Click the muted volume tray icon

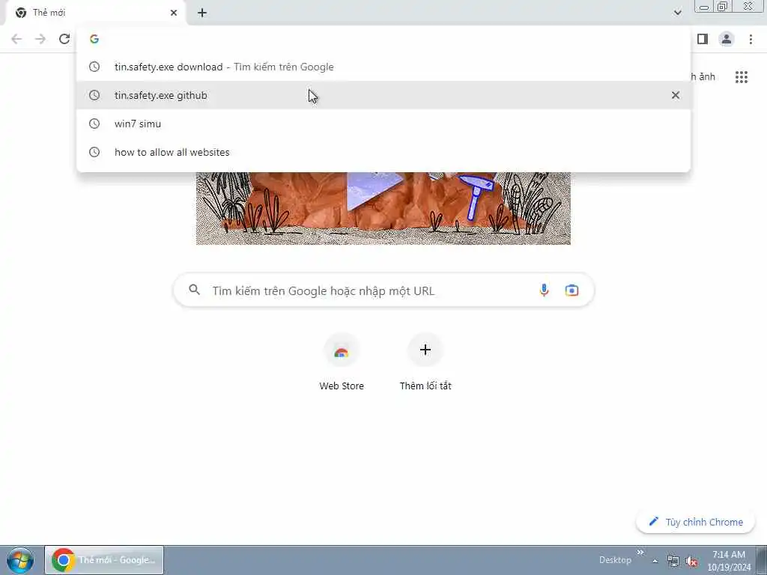tap(691, 562)
